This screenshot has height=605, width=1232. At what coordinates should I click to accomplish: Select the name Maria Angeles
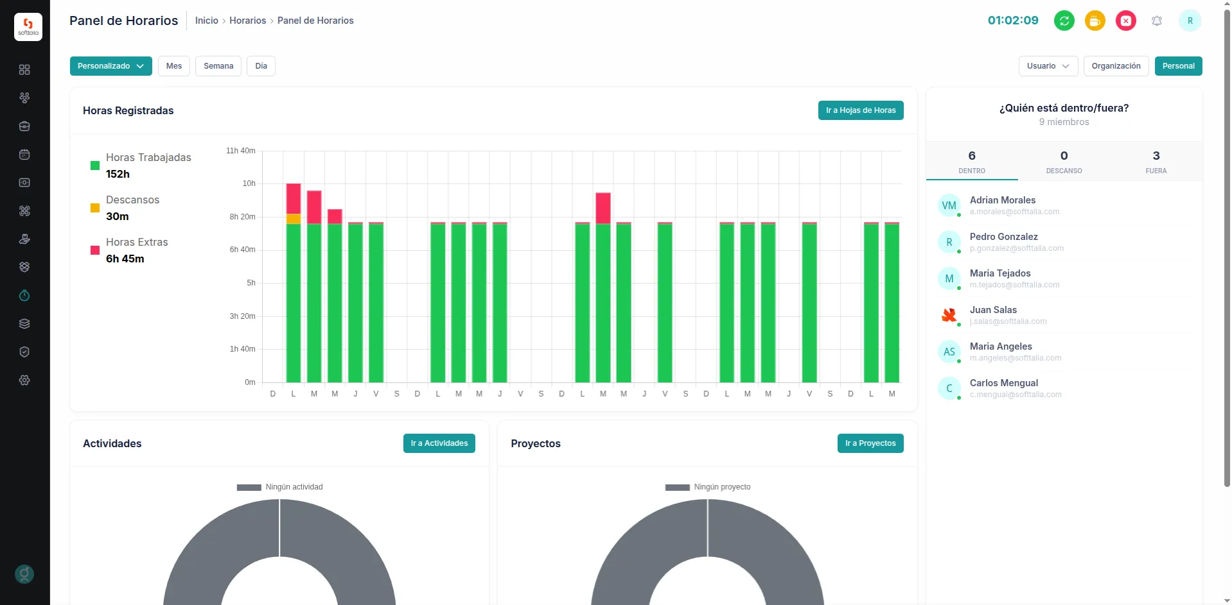pyautogui.click(x=1001, y=346)
